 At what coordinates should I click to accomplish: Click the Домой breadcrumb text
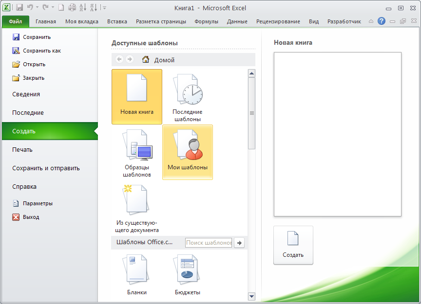164,60
